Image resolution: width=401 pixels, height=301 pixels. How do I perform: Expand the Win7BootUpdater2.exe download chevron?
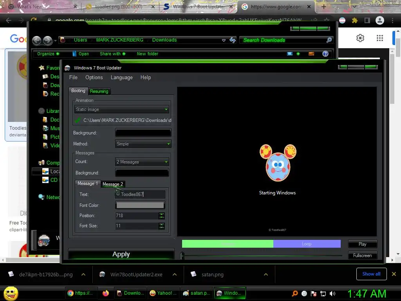tap(175, 274)
